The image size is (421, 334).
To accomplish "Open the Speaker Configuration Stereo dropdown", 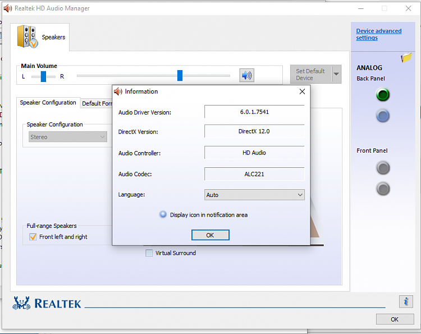I will 68,137.
